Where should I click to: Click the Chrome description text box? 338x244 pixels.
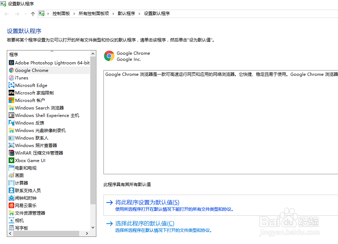[221, 122]
